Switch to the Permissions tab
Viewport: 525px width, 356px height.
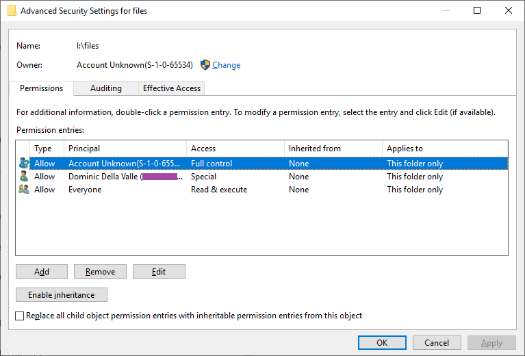(x=41, y=88)
